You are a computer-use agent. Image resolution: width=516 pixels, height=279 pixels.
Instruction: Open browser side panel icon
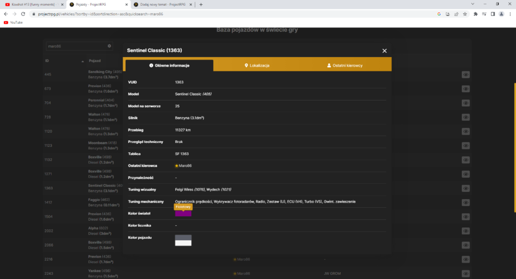pos(493,14)
